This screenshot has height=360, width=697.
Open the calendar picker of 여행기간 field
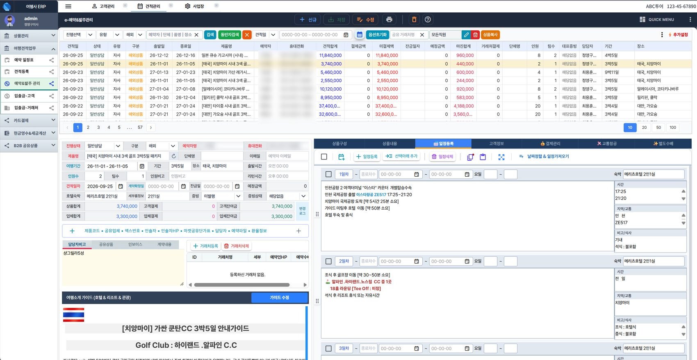click(x=142, y=166)
